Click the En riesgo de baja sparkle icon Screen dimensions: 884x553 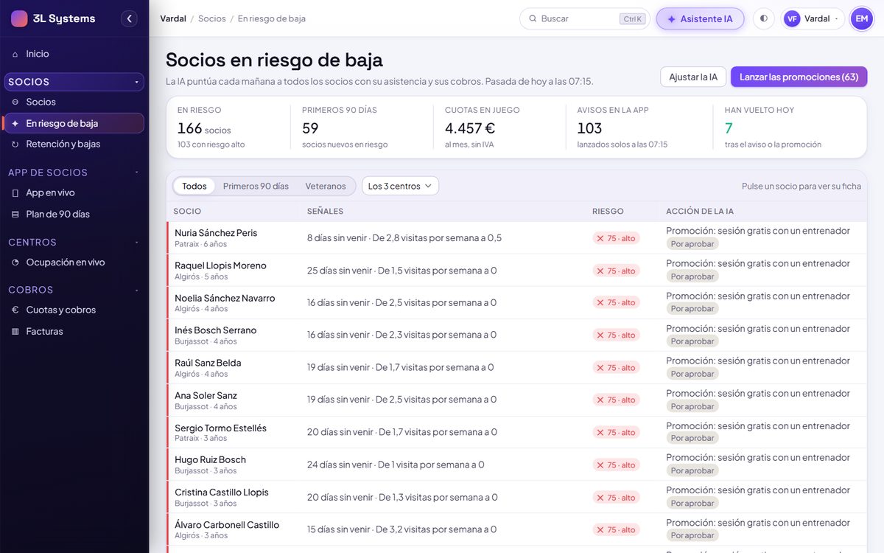tap(15, 123)
